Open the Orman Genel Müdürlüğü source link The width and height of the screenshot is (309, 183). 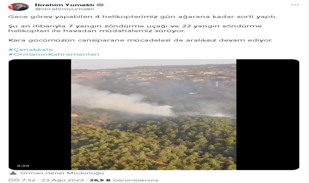(62, 173)
